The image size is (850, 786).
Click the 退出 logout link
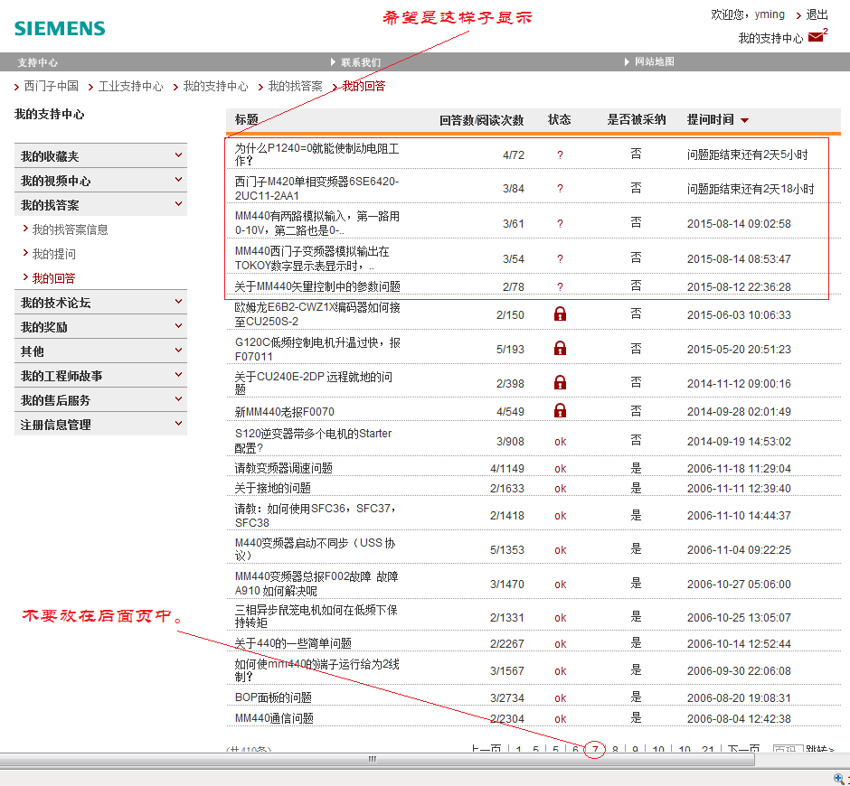pyautogui.click(x=817, y=14)
